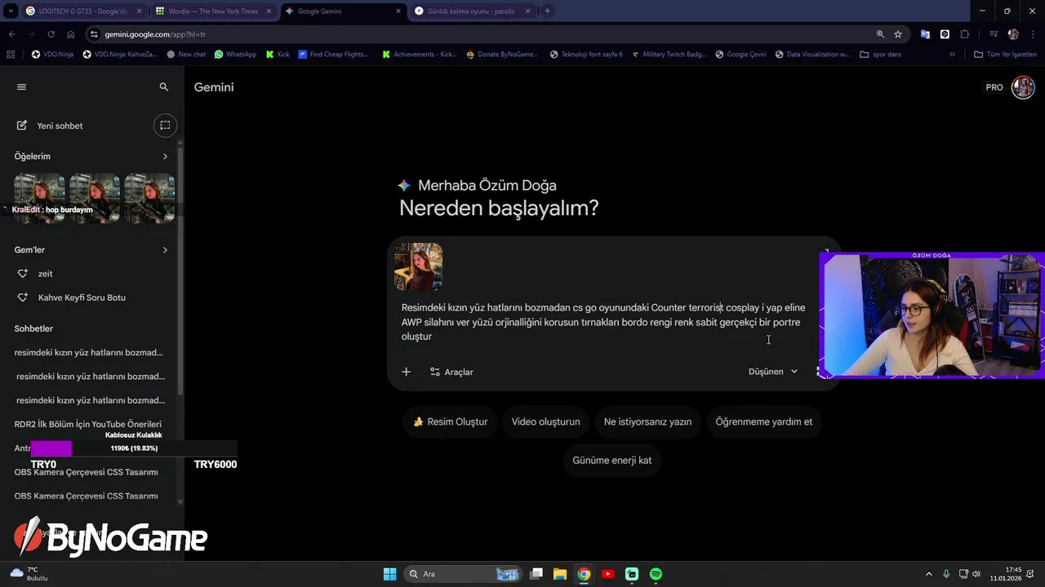Open the Google Çeviri bookmark
Screen dimensions: 1045x587
pyautogui.click(x=740, y=55)
